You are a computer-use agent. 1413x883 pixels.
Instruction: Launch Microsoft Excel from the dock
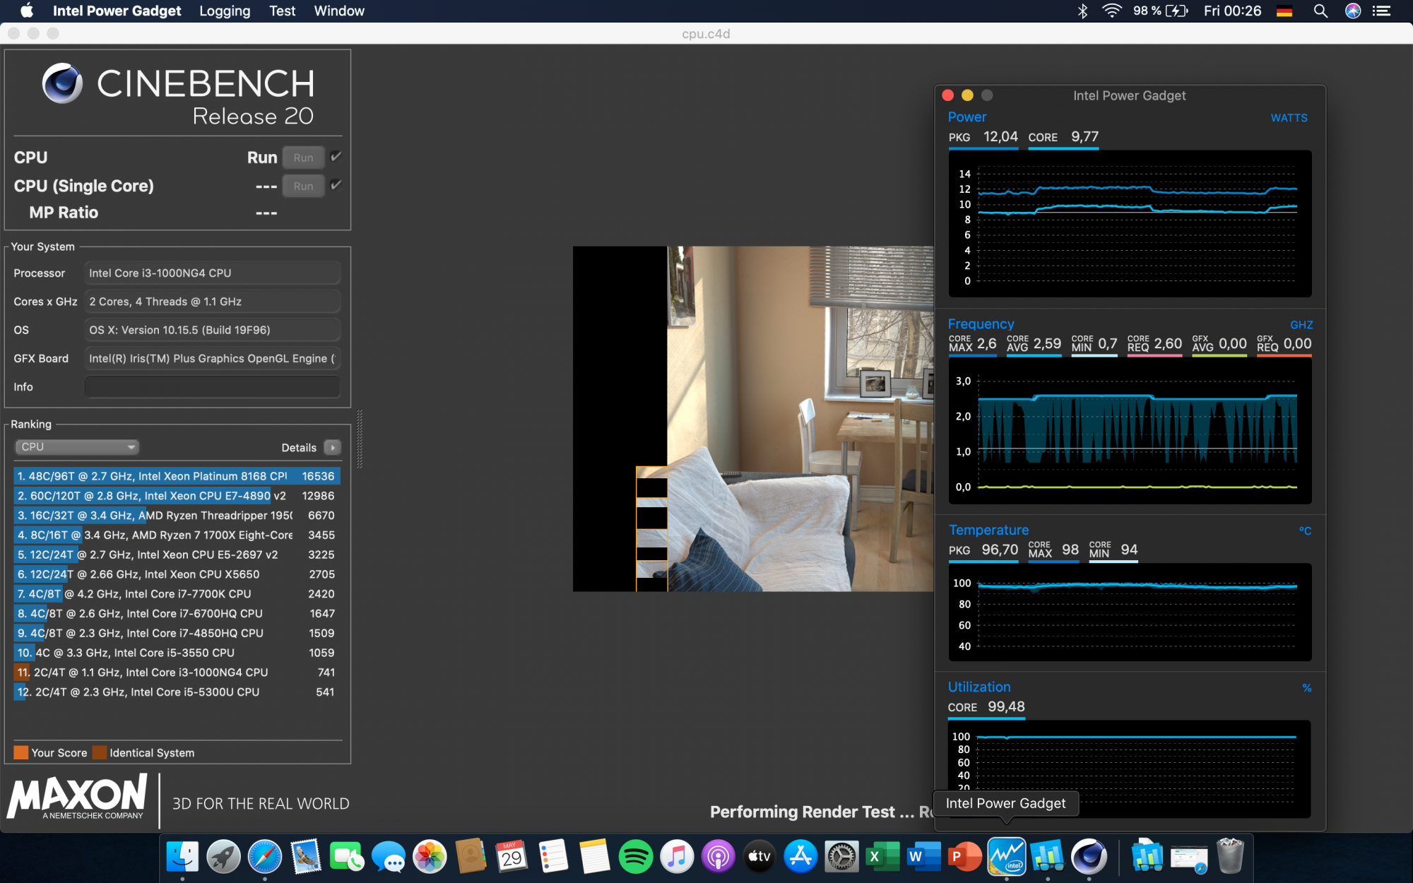882,858
